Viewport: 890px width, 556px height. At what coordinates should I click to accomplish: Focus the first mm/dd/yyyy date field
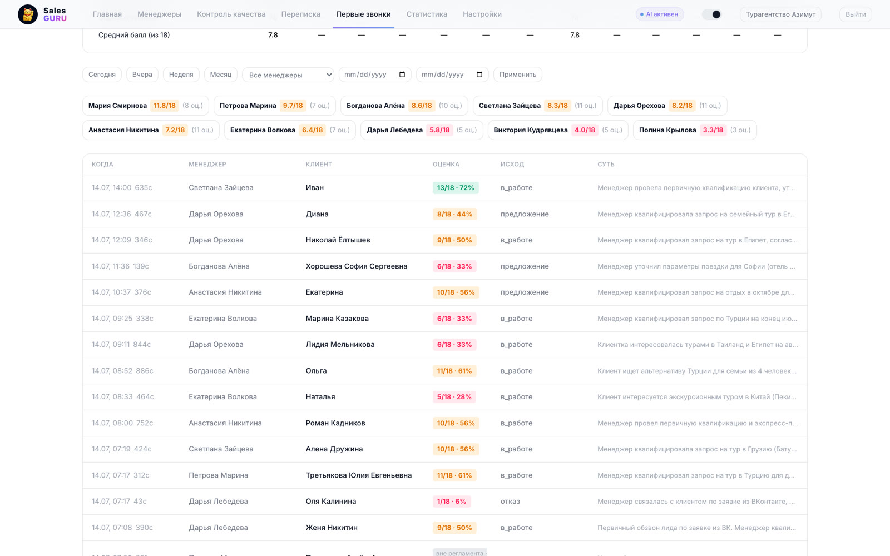[375, 75]
